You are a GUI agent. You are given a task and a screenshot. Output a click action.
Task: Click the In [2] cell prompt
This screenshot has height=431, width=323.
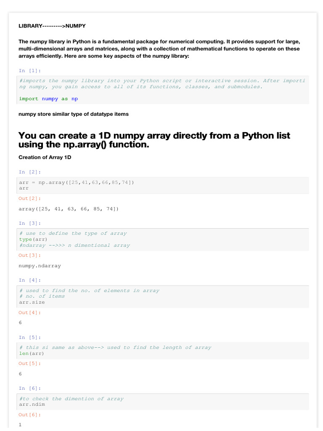coord(30,172)
